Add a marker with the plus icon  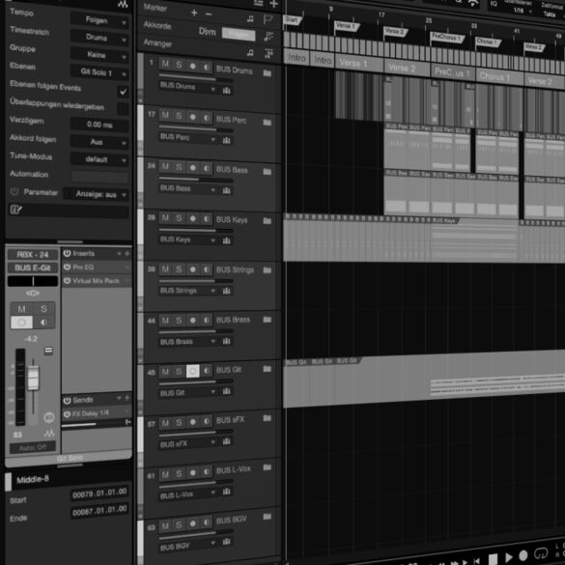click(x=194, y=13)
